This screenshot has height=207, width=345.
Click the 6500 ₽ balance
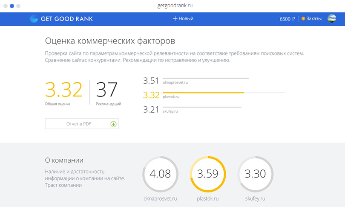tap(287, 19)
